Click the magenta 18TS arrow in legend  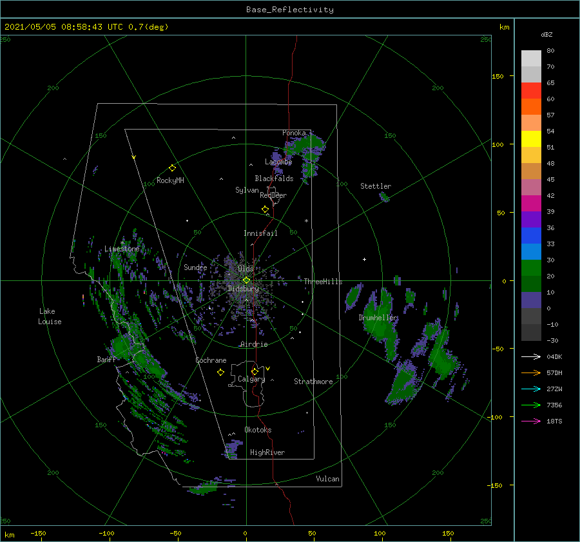531,421
